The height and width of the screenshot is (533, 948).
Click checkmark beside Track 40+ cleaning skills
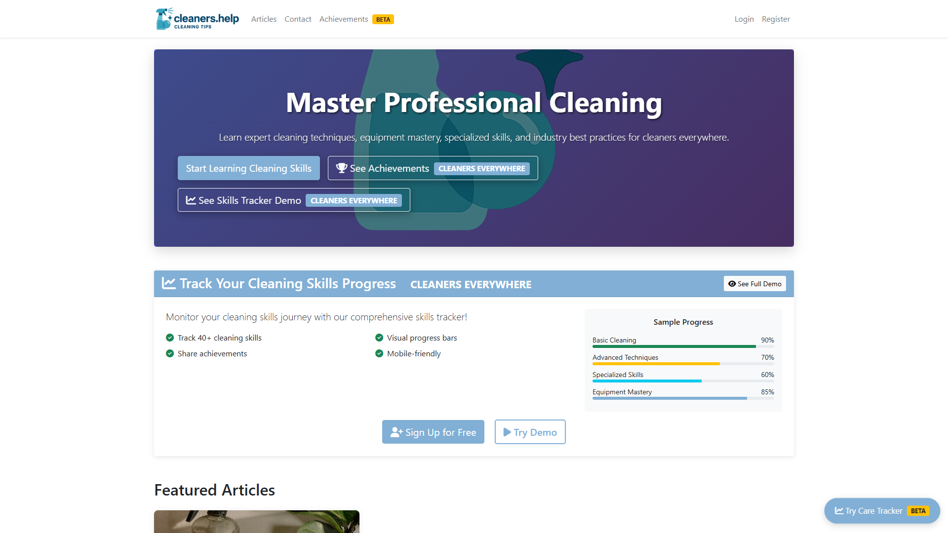pos(169,338)
